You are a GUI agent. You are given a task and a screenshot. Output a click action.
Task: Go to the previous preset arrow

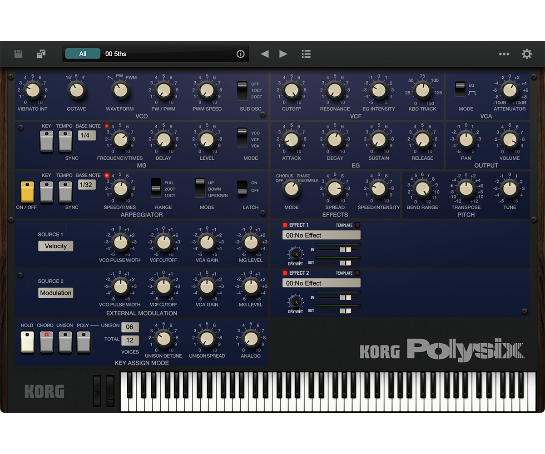[x=265, y=54]
